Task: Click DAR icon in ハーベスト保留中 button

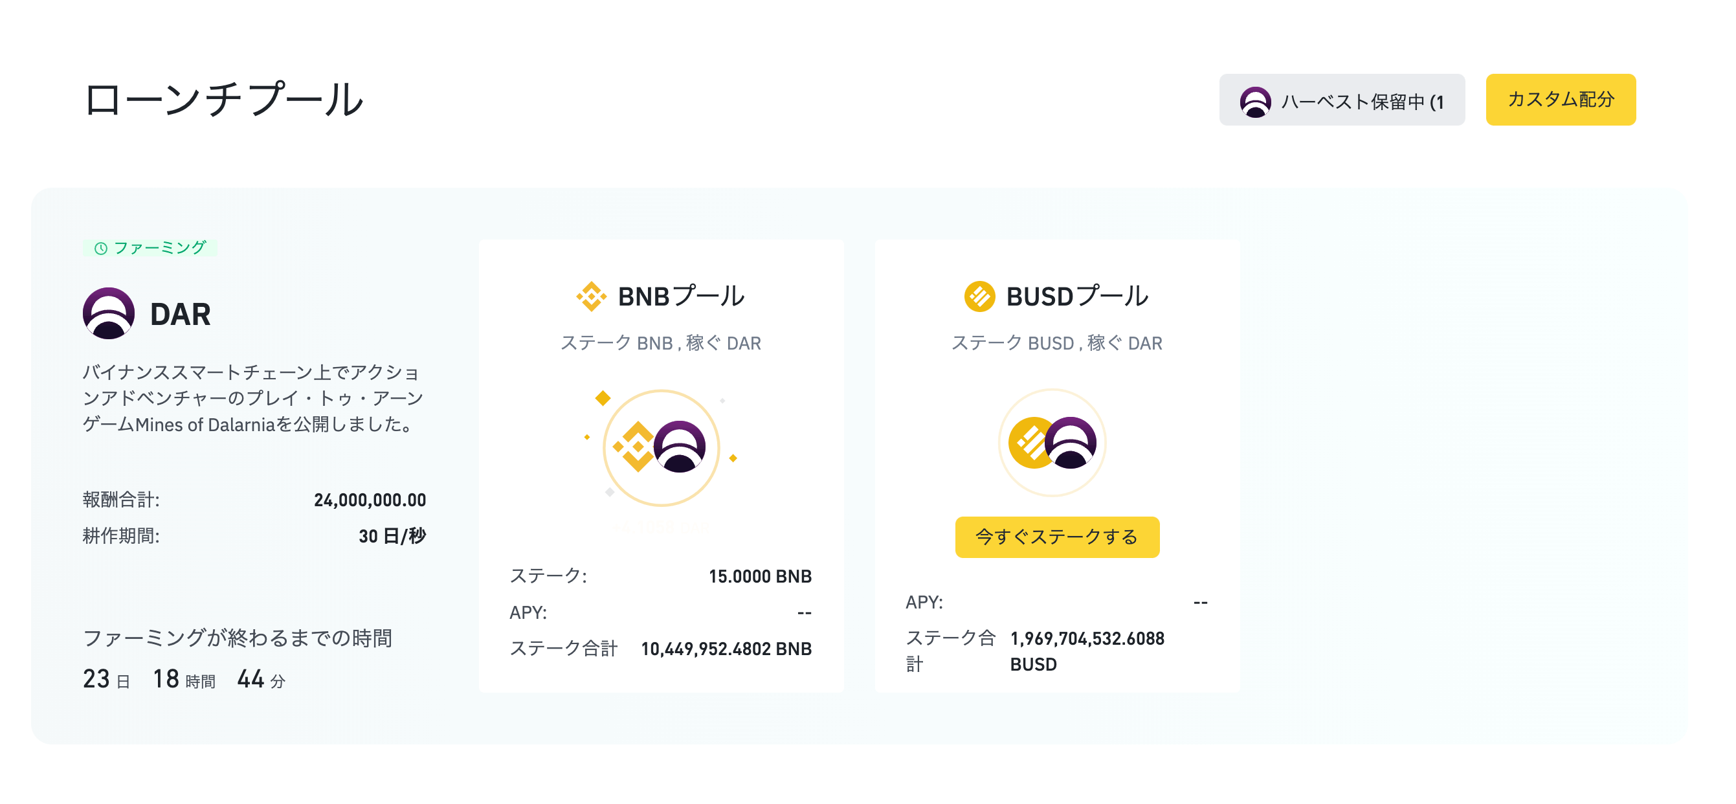Action: click(x=1255, y=102)
